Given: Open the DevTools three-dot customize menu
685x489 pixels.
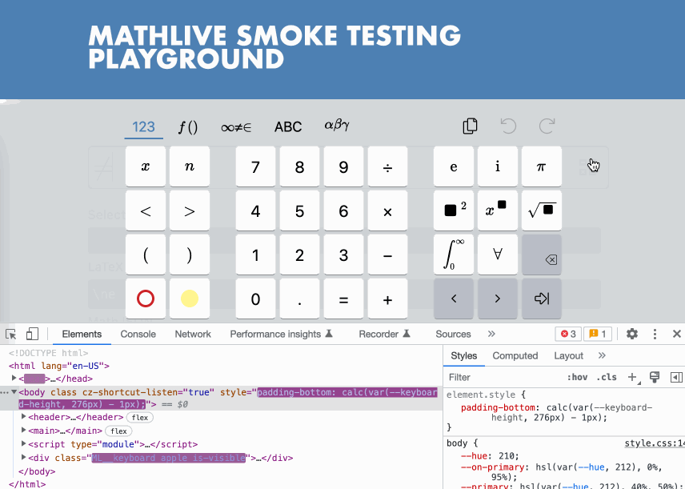Looking at the screenshot, I should (655, 334).
